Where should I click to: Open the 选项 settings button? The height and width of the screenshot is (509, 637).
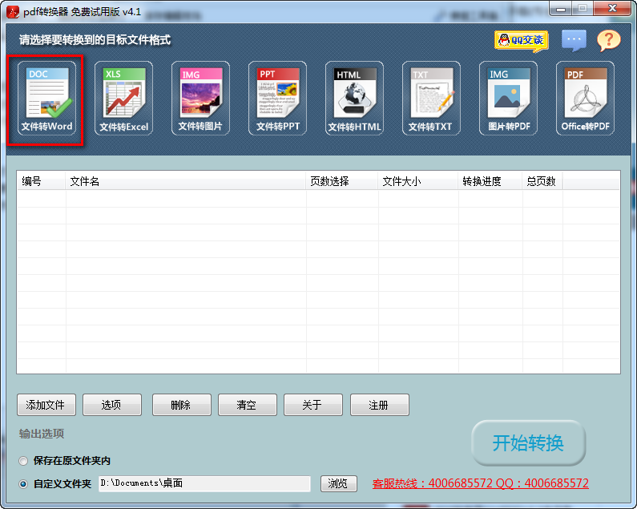111,405
